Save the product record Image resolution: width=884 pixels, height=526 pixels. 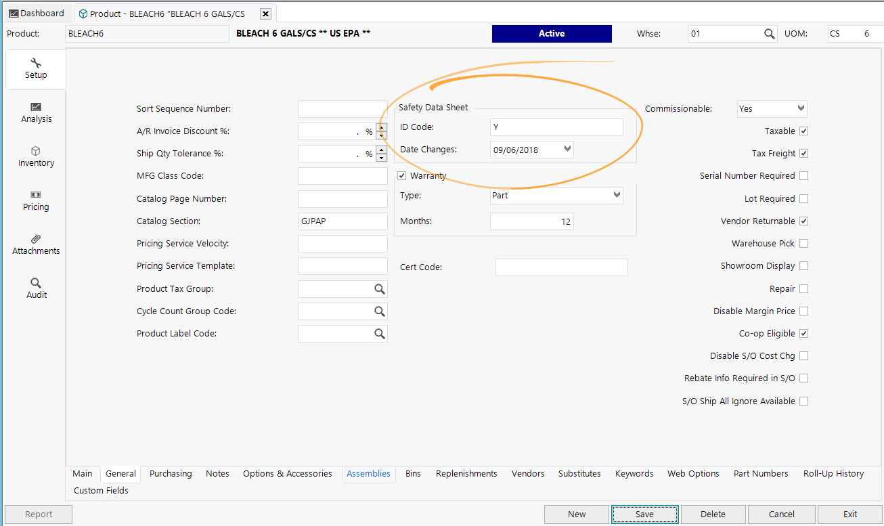(644, 514)
